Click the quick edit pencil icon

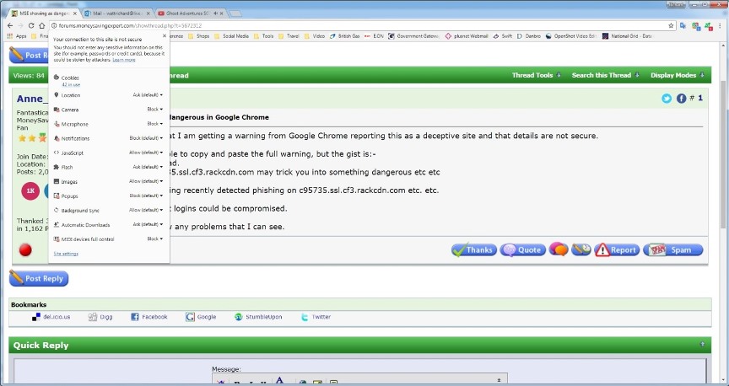coord(581,249)
